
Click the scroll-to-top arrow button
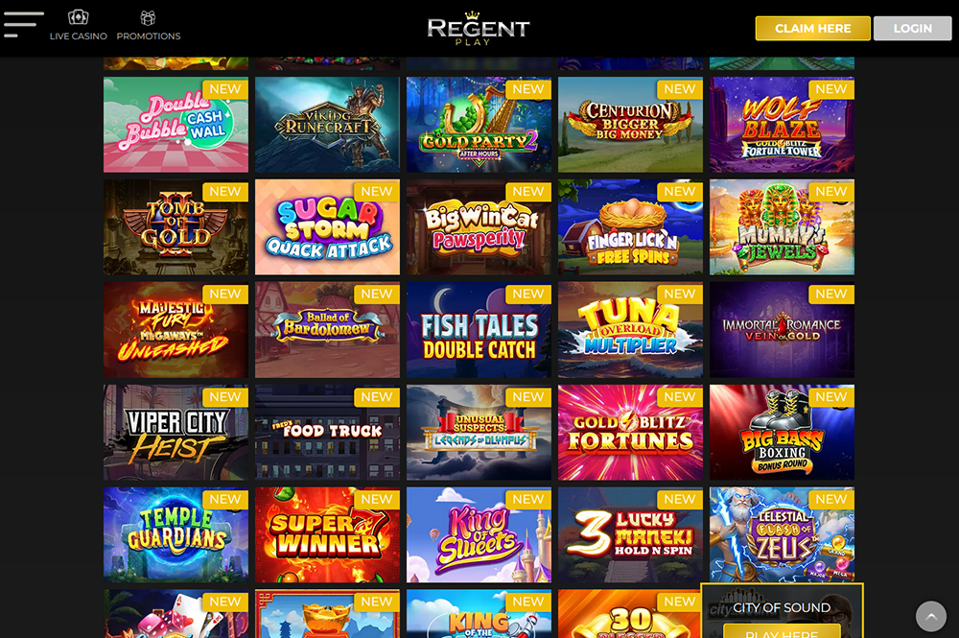point(931,616)
